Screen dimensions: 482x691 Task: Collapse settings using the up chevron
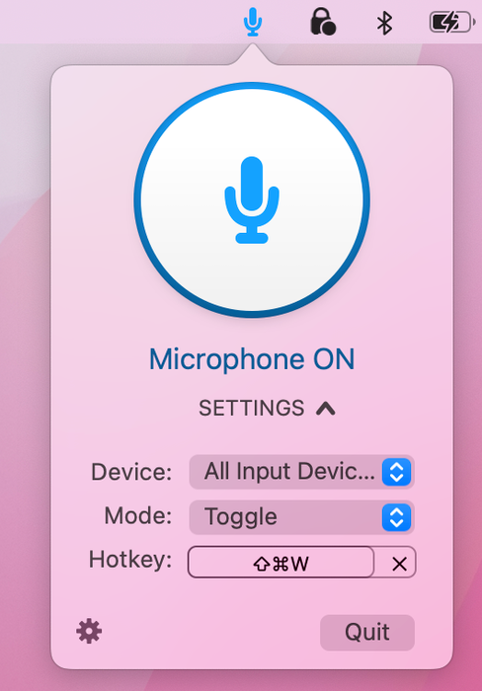pos(326,409)
